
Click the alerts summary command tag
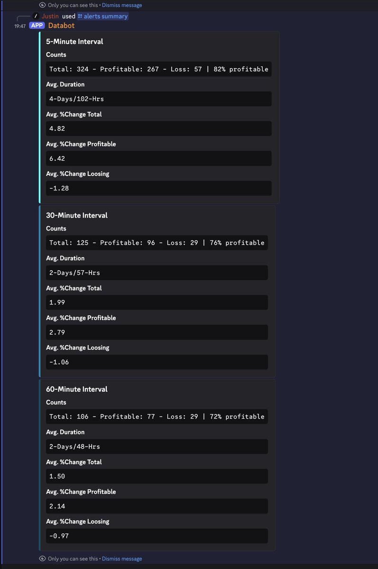(x=102, y=16)
